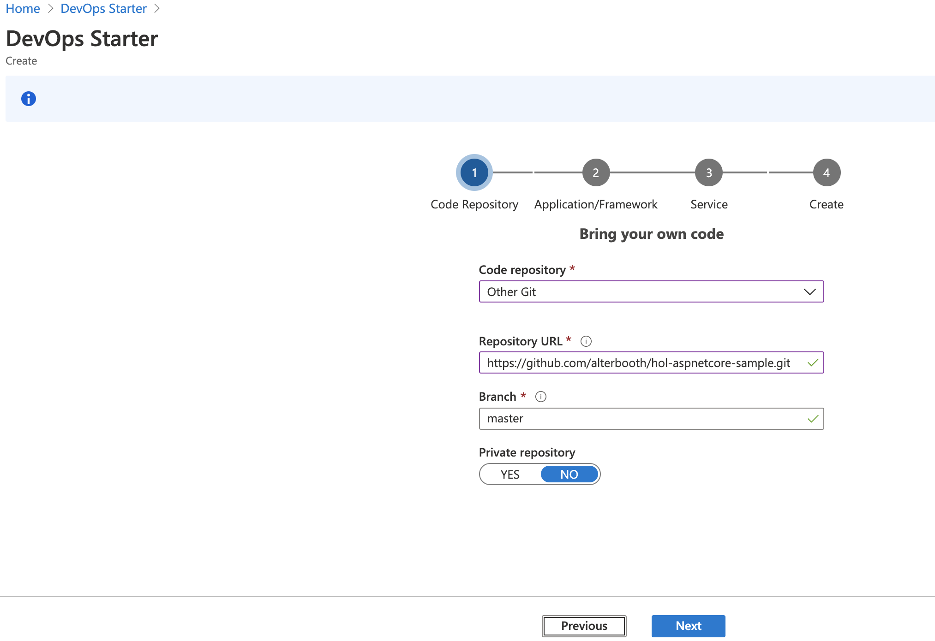Click step 1 Code Repository circle
The width and height of the screenshot is (935, 641).
(x=474, y=173)
